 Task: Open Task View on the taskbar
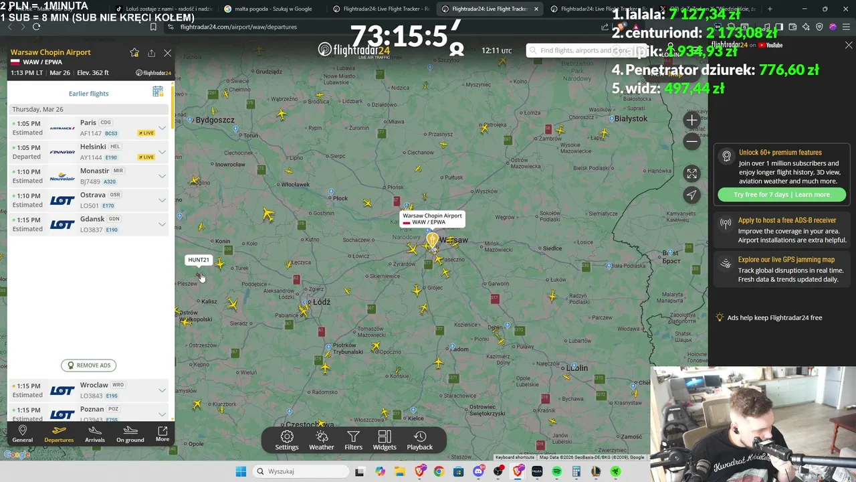(359, 471)
